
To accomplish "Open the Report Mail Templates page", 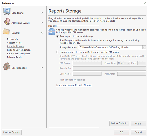I will coord(19,53).
